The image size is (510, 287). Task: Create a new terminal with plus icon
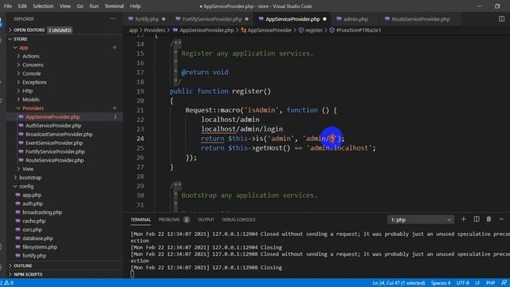464,219
